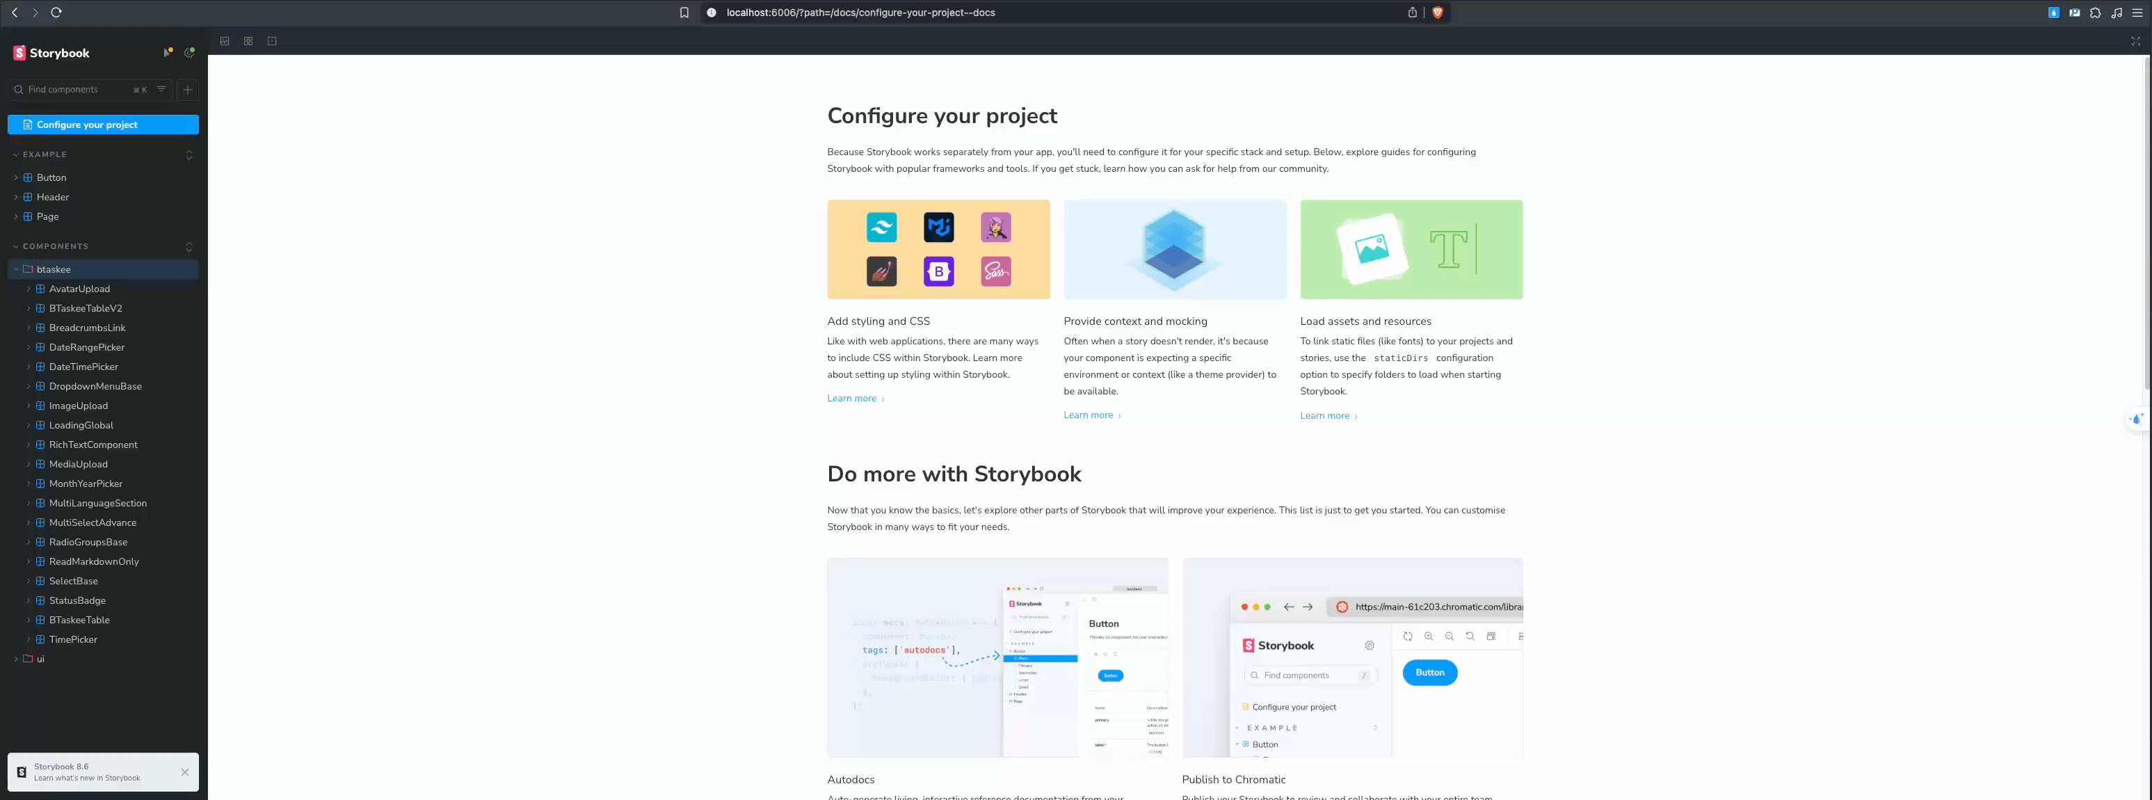Open the browser extensions puzzle icon
The image size is (2152, 800).
tap(2095, 13)
